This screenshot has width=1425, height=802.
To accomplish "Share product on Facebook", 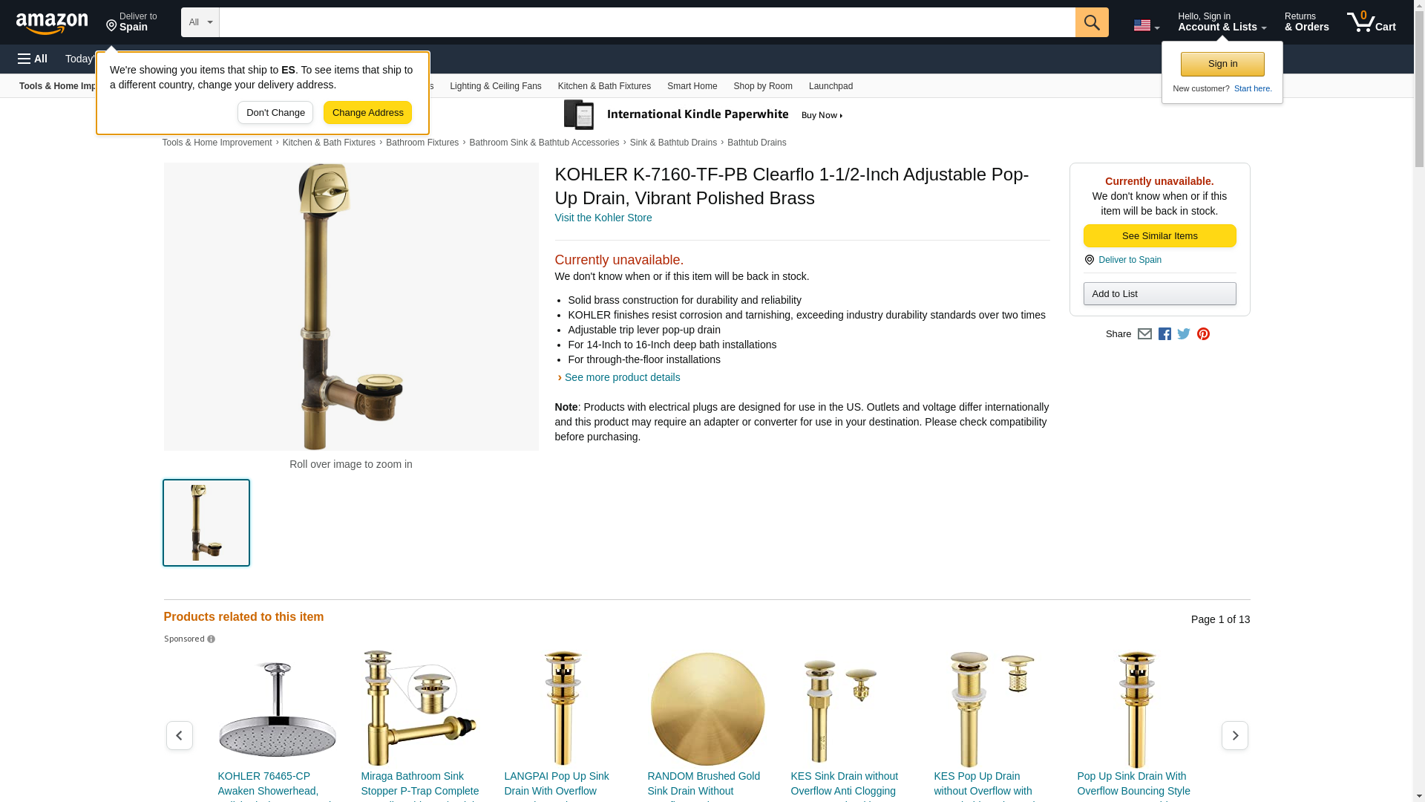I will click(x=1164, y=334).
